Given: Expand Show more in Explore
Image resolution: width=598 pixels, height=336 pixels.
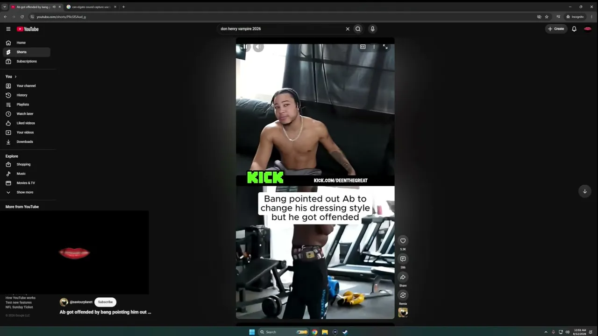Looking at the screenshot, I should click(26, 192).
